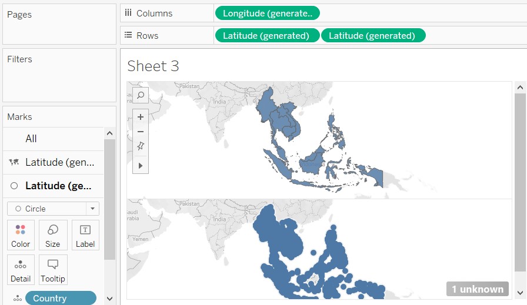
Task: Open the Detail mark card
Action: 21,270
